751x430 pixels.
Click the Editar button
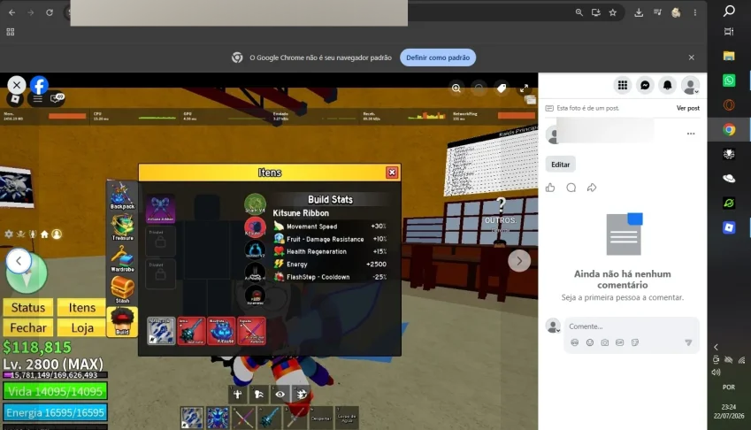(561, 165)
